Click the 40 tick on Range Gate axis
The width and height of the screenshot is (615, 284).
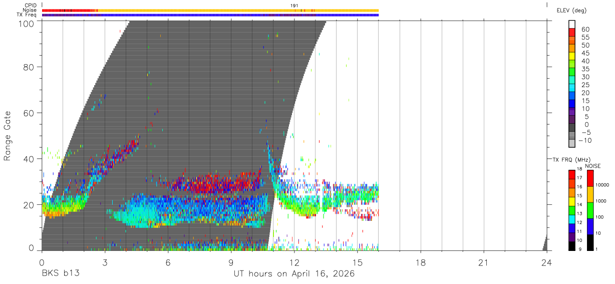point(29,159)
